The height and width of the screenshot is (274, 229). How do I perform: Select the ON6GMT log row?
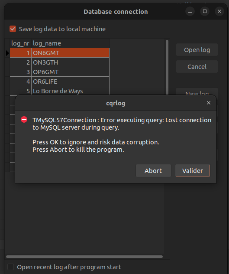click(x=59, y=53)
